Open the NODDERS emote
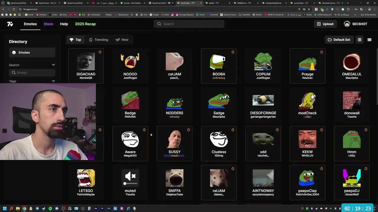 pyautogui.click(x=175, y=105)
